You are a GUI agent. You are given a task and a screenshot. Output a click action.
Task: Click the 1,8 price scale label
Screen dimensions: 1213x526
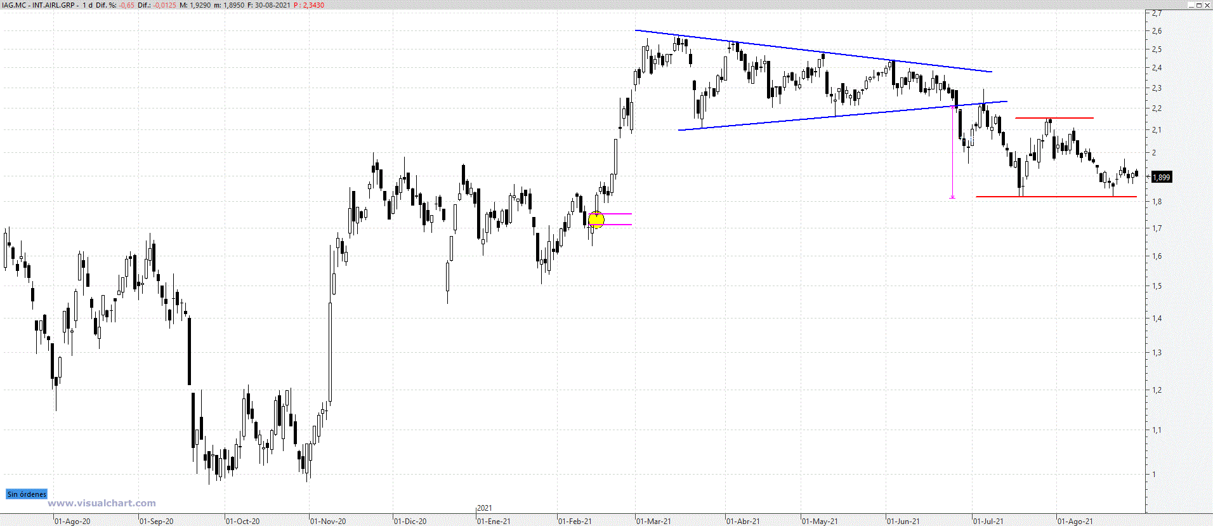pos(1157,202)
